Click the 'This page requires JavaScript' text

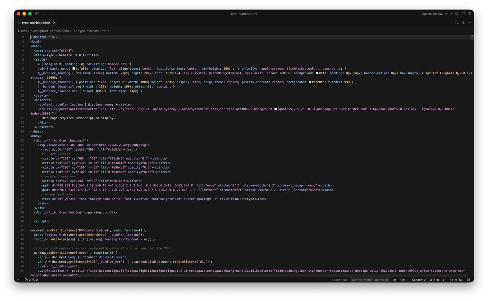78,118
